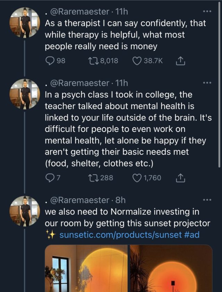Retweet the tweet with 8,018 retweets
Image resolution: width=222 pixels, height=292 pixels.
tap(94, 61)
